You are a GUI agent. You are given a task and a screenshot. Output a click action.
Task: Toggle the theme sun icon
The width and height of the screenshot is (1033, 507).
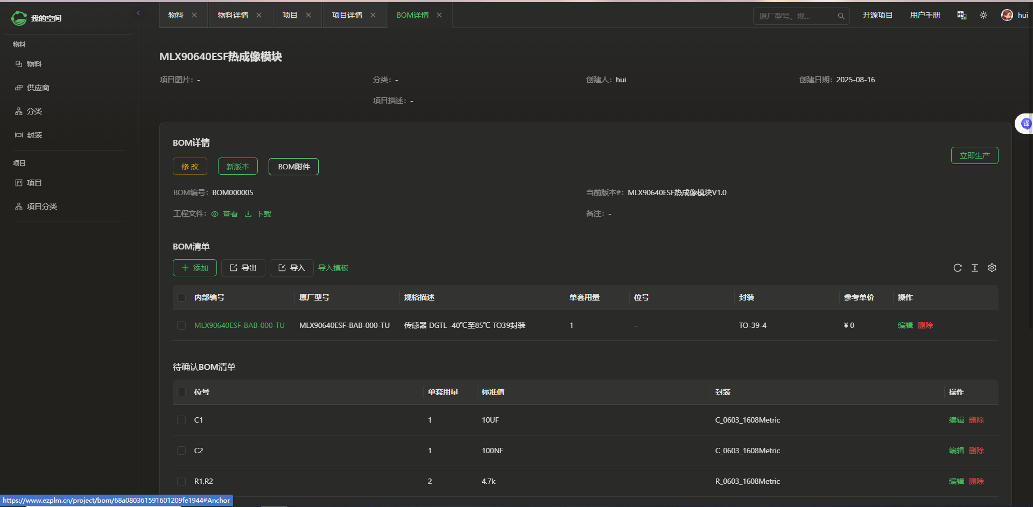[x=983, y=15]
